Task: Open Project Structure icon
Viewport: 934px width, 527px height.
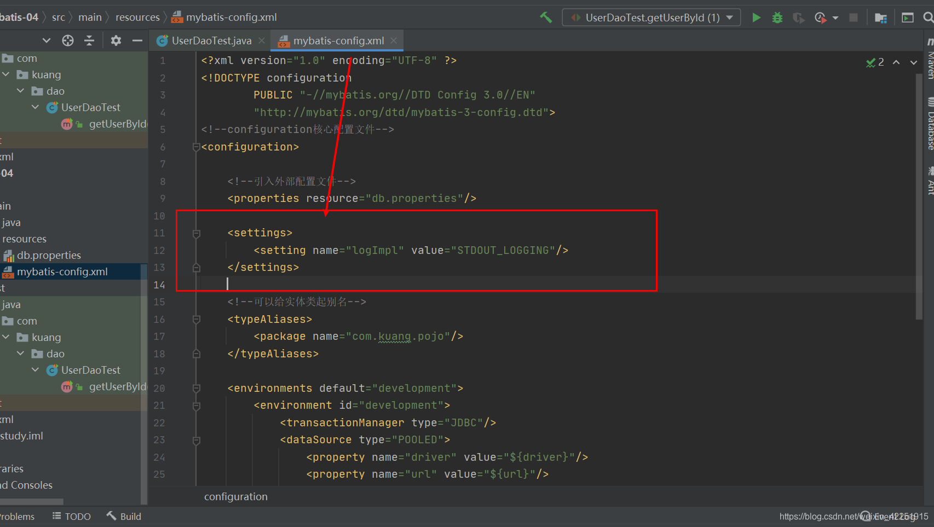Action: coord(881,18)
